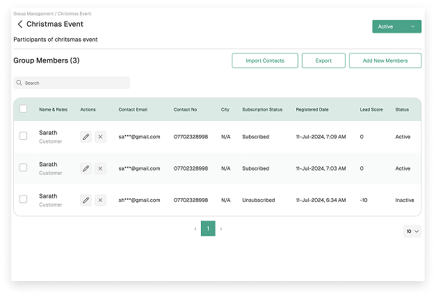Select the checkbox of the Unsubscribed member row

(x=24, y=200)
